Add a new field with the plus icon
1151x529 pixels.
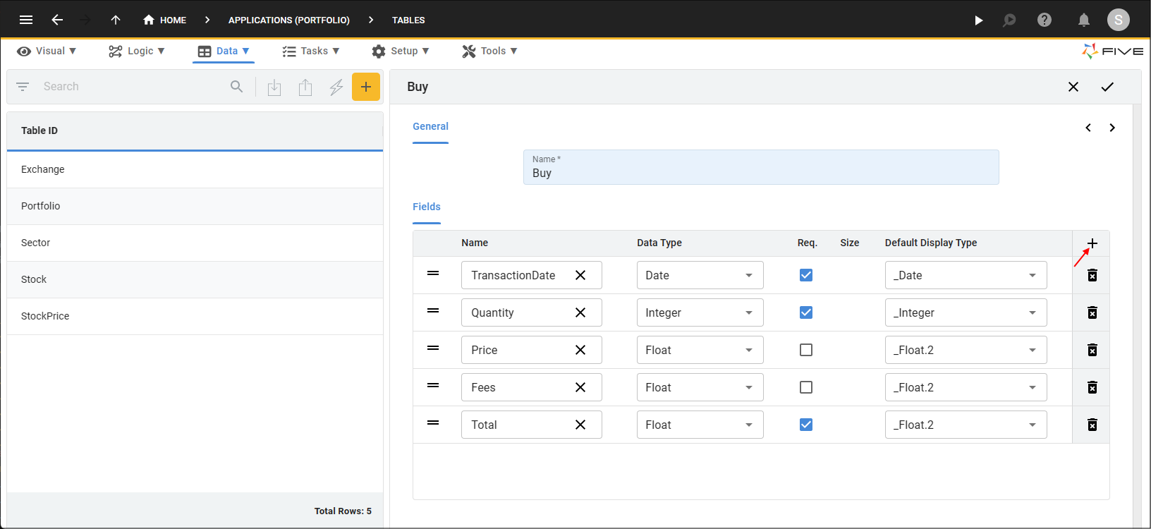coord(1092,243)
